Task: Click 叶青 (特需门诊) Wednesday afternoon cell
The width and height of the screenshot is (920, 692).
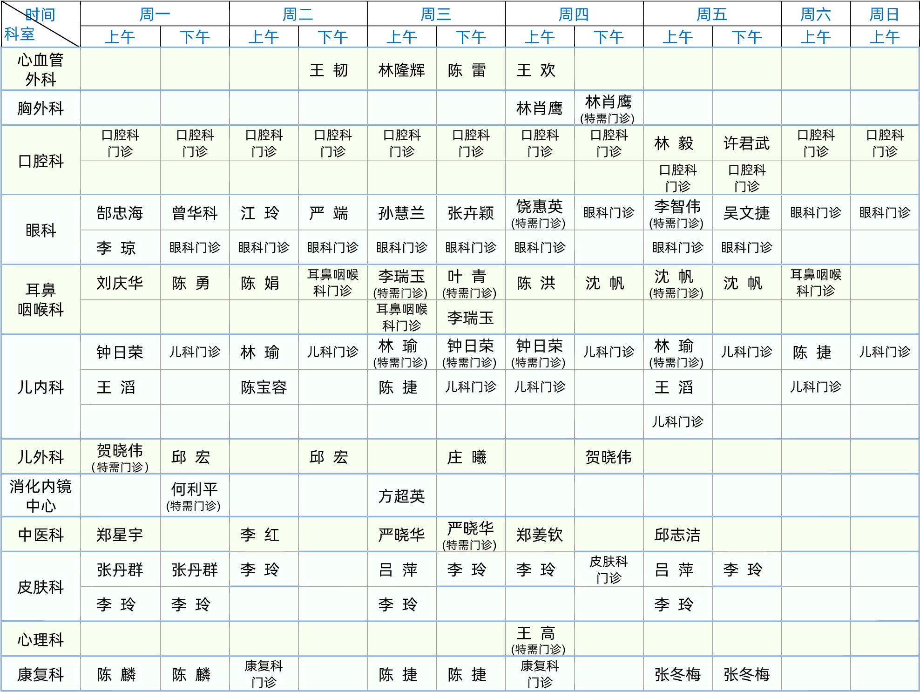Action: tap(470, 283)
